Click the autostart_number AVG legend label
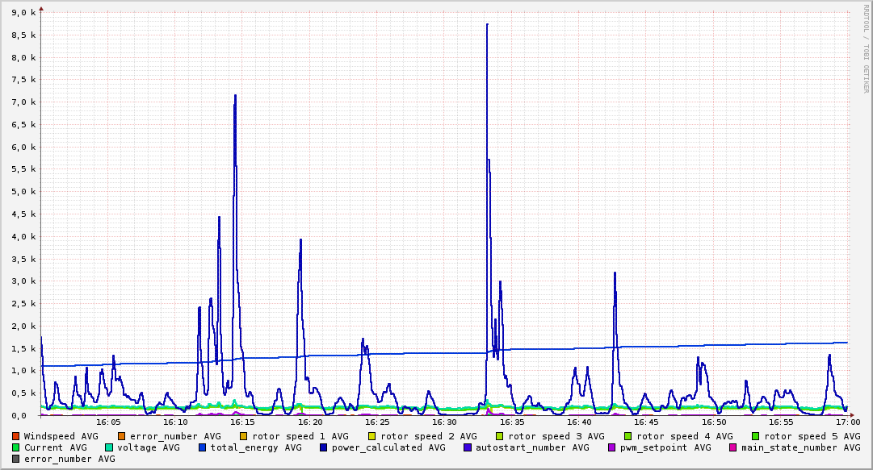The width and height of the screenshot is (873, 470). tap(531, 447)
